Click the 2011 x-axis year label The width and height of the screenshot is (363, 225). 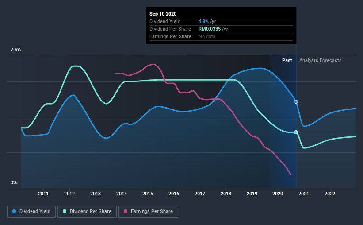tap(43, 194)
